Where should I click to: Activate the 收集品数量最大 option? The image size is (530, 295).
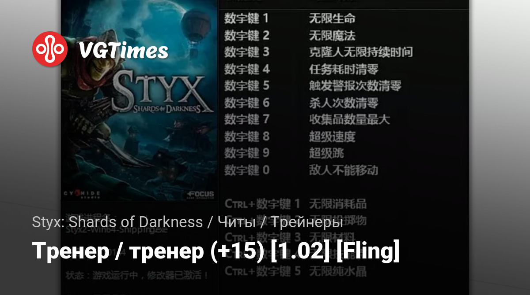[349, 119]
